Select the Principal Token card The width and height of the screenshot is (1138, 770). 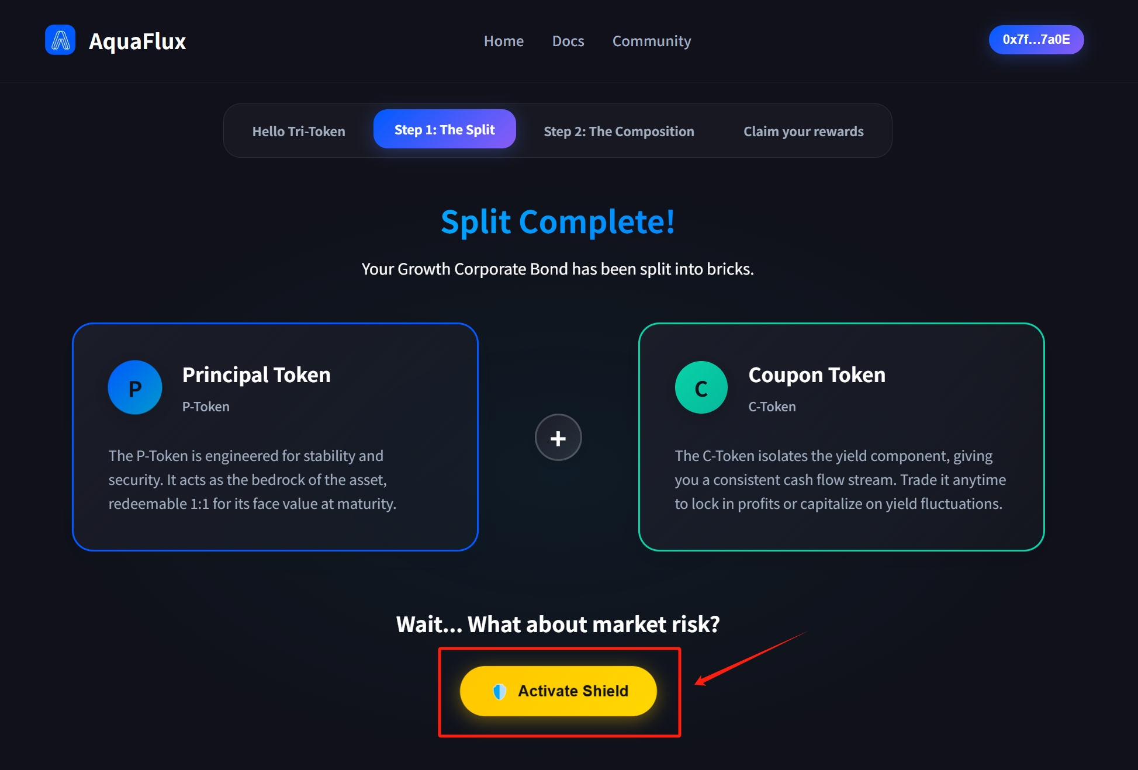click(x=275, y=437)
